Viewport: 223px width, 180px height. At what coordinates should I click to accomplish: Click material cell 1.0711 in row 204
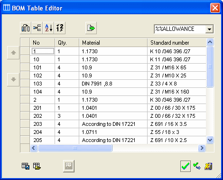point(113,132)
